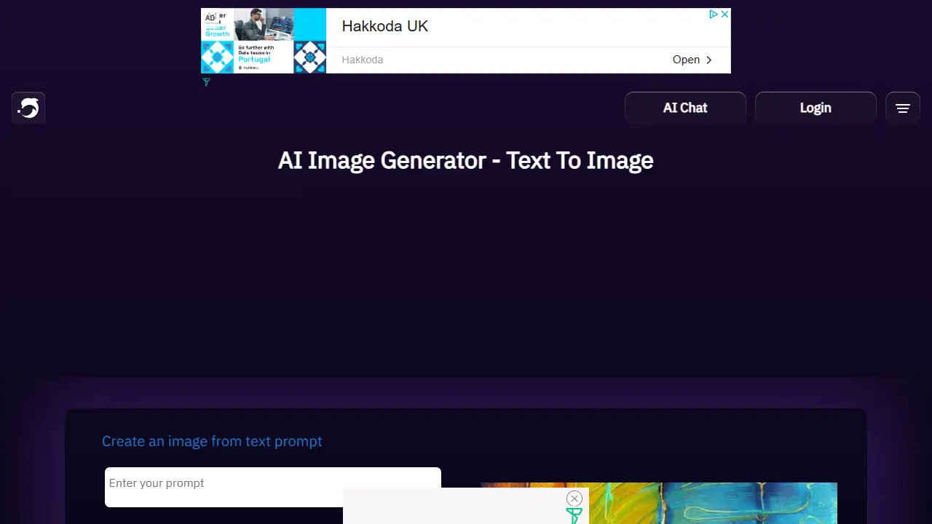Click the Hakkoda ad image thumbnail
Viewport: 932px width, 524px height.
[264, 41]
